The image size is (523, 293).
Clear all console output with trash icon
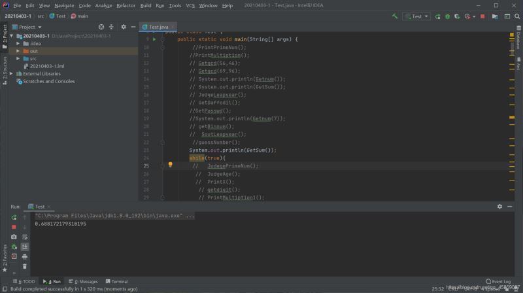pos(25,266)
